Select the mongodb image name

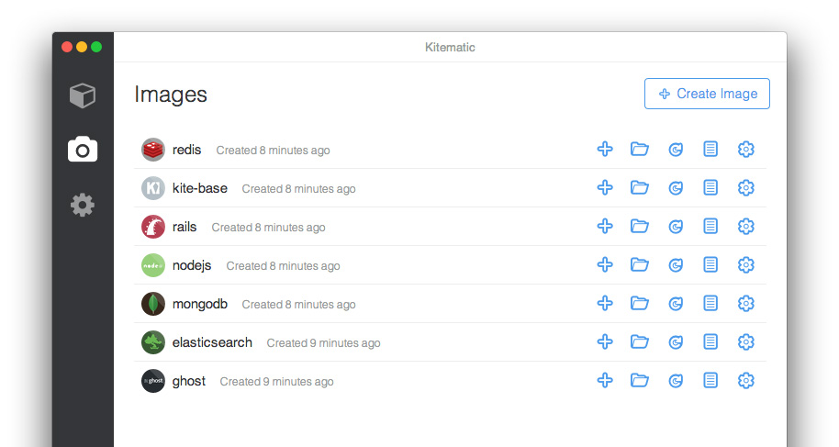200,304
